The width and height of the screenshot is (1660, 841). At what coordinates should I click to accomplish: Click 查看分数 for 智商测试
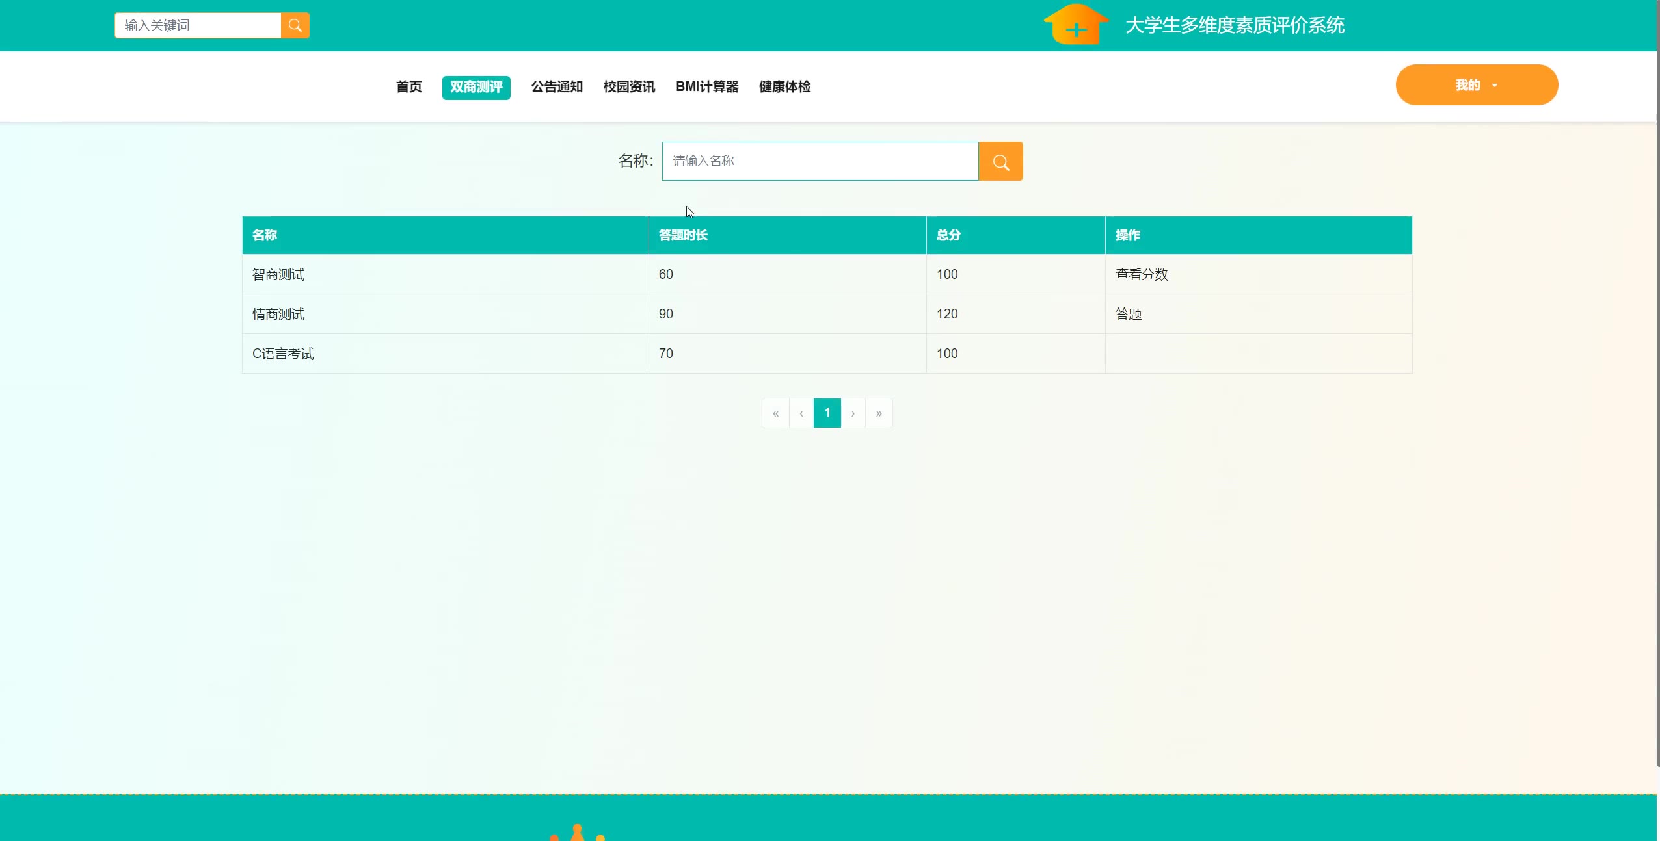tap(1142, 274)
